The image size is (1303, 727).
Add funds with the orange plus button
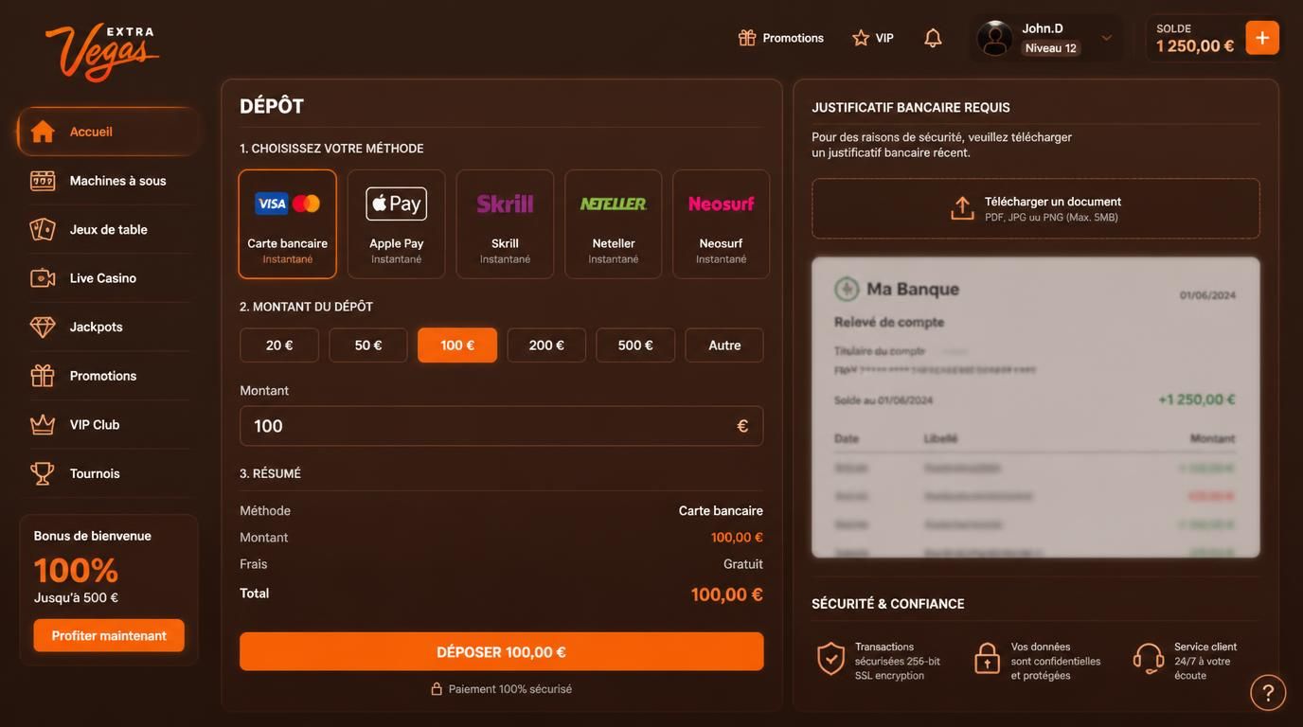(1262, 38)
